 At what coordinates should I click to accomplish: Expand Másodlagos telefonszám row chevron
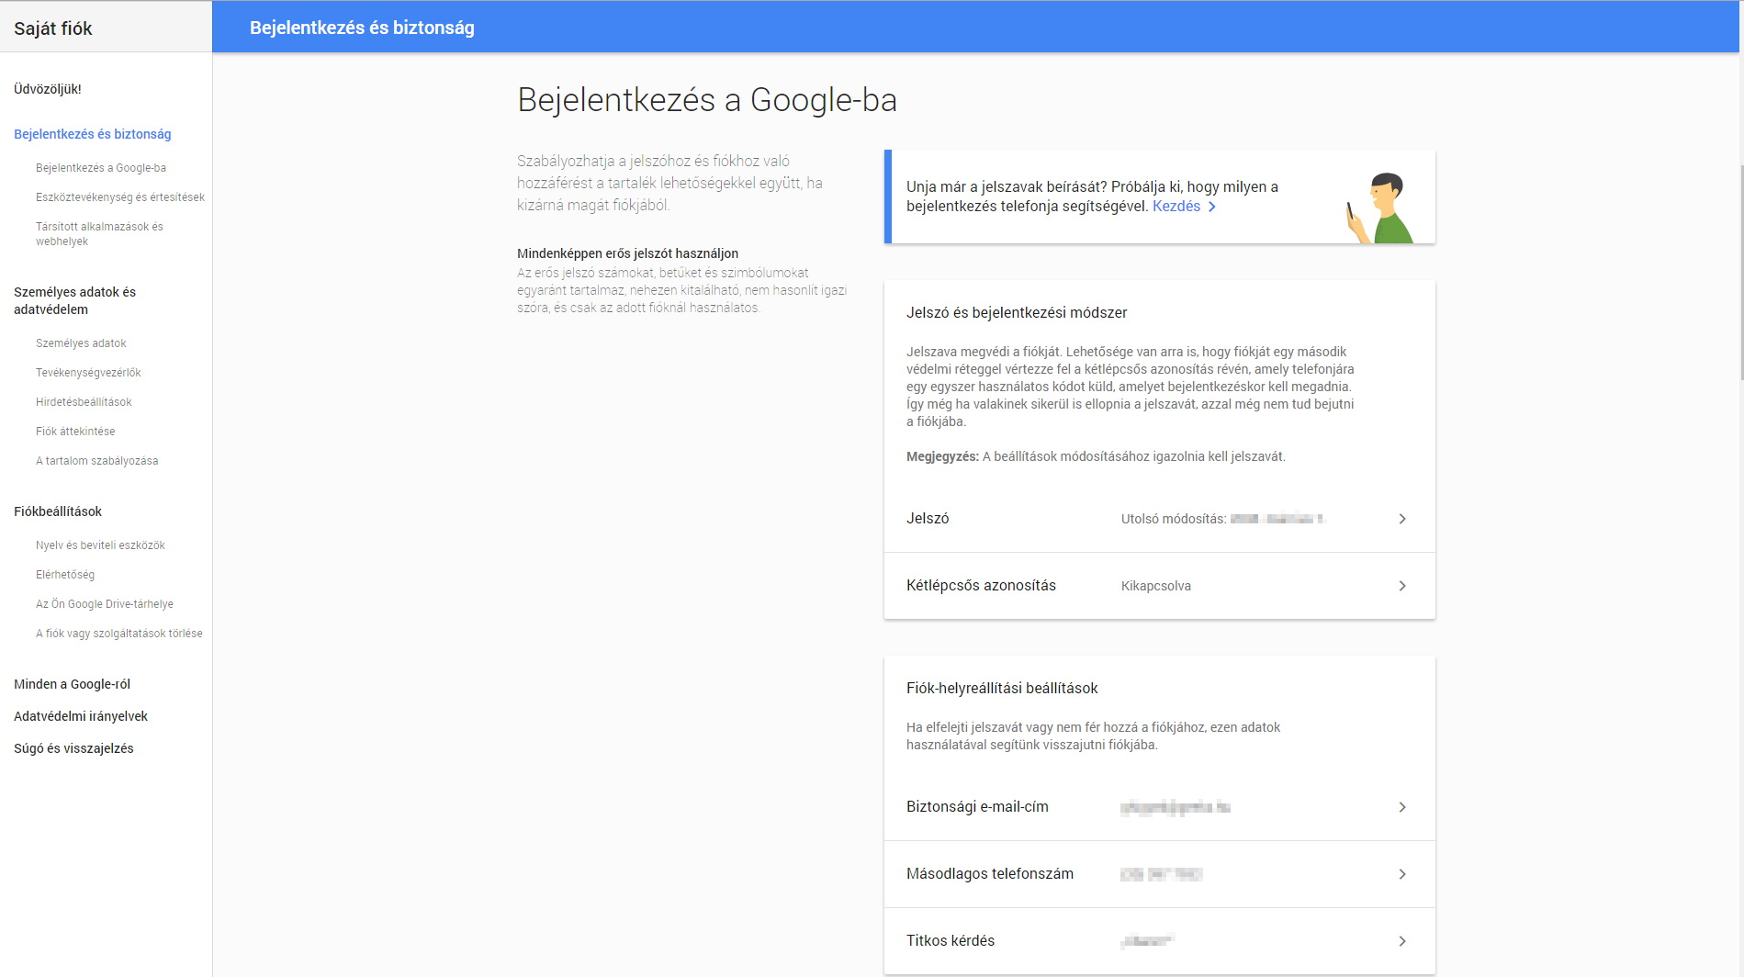coord(1401,874)
